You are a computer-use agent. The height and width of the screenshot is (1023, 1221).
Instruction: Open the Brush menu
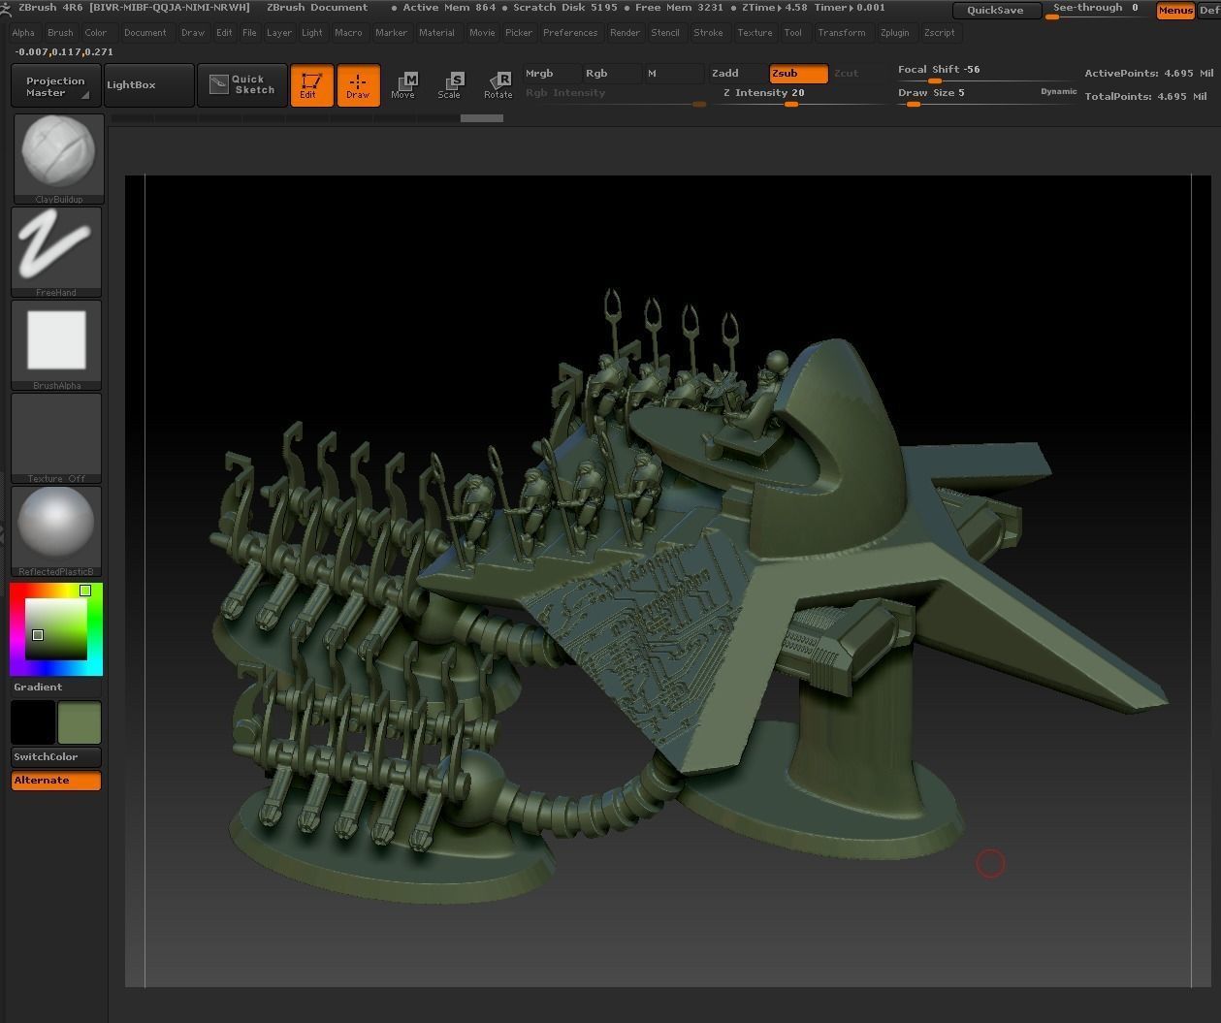(x=60, y=33)
